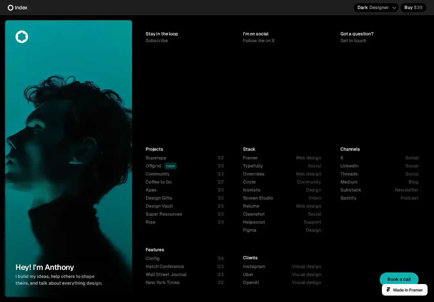Click the Support label beside Helpscout

point(312,222)
